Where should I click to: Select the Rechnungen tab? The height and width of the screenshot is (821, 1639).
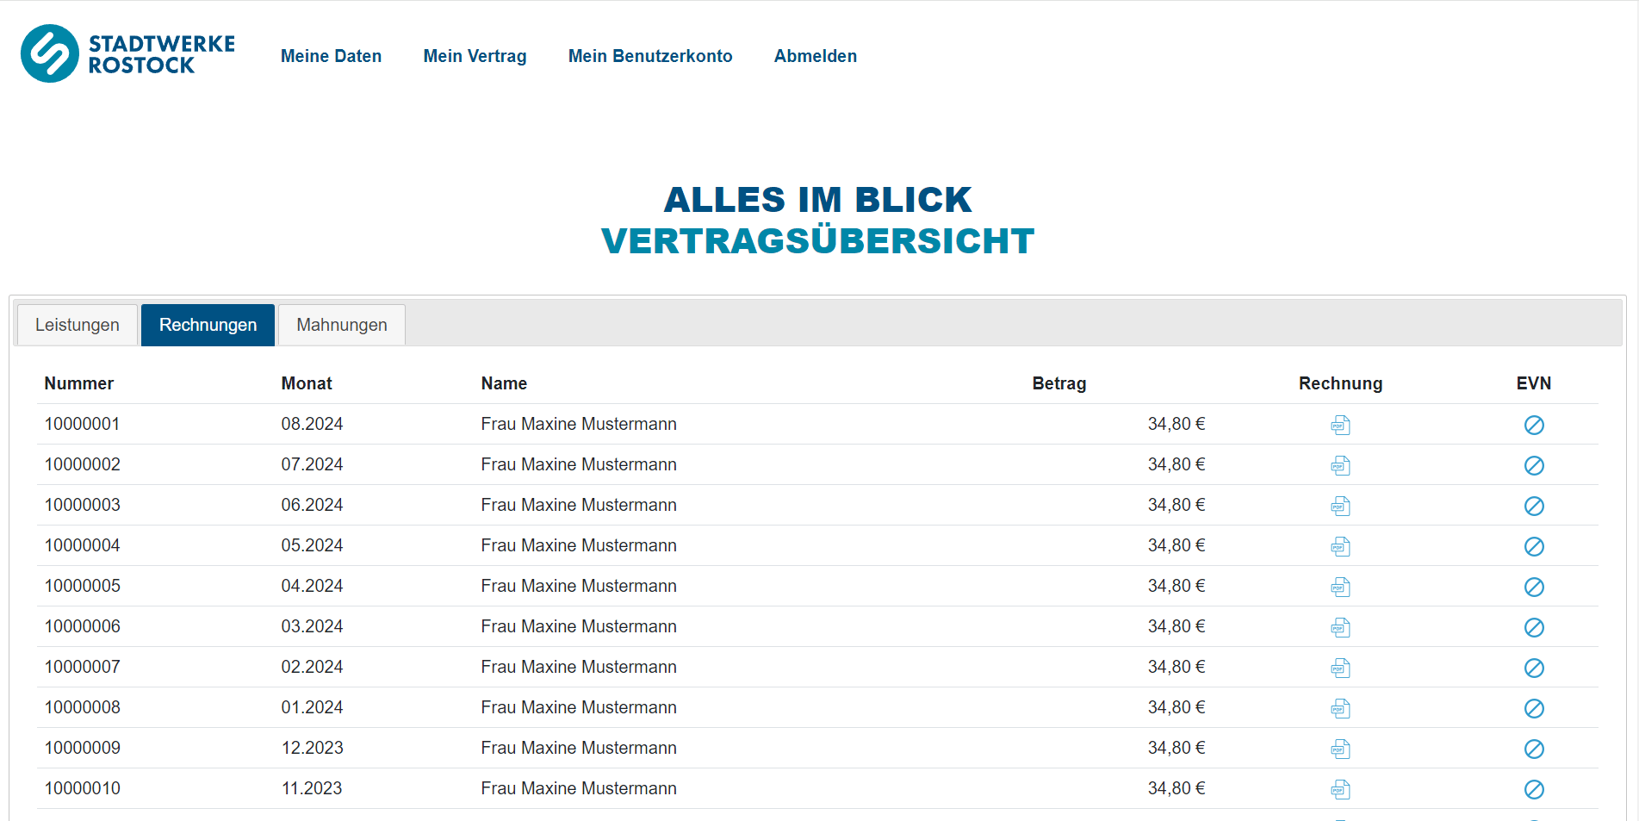[x=208, y=325]
